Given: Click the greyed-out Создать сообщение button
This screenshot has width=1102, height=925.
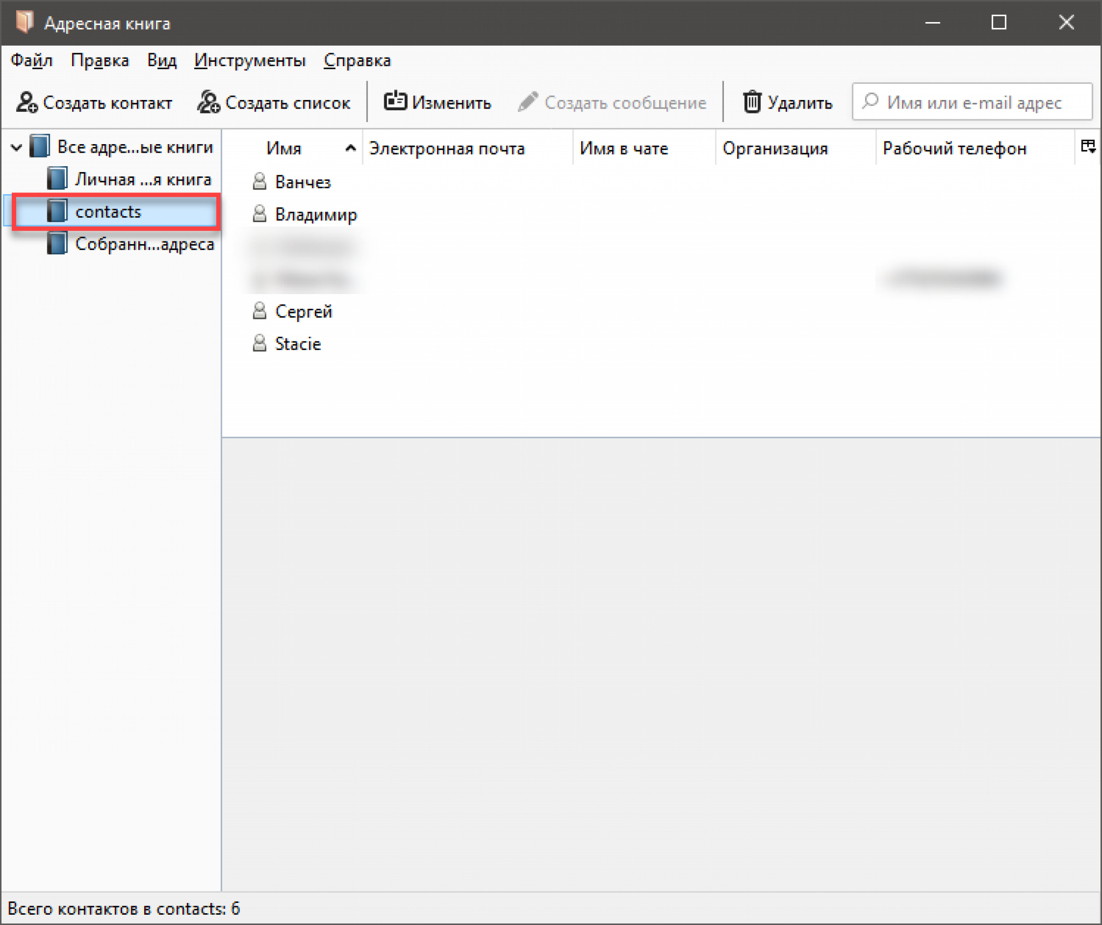Looking at the screenshot, I should click(612, 102).
